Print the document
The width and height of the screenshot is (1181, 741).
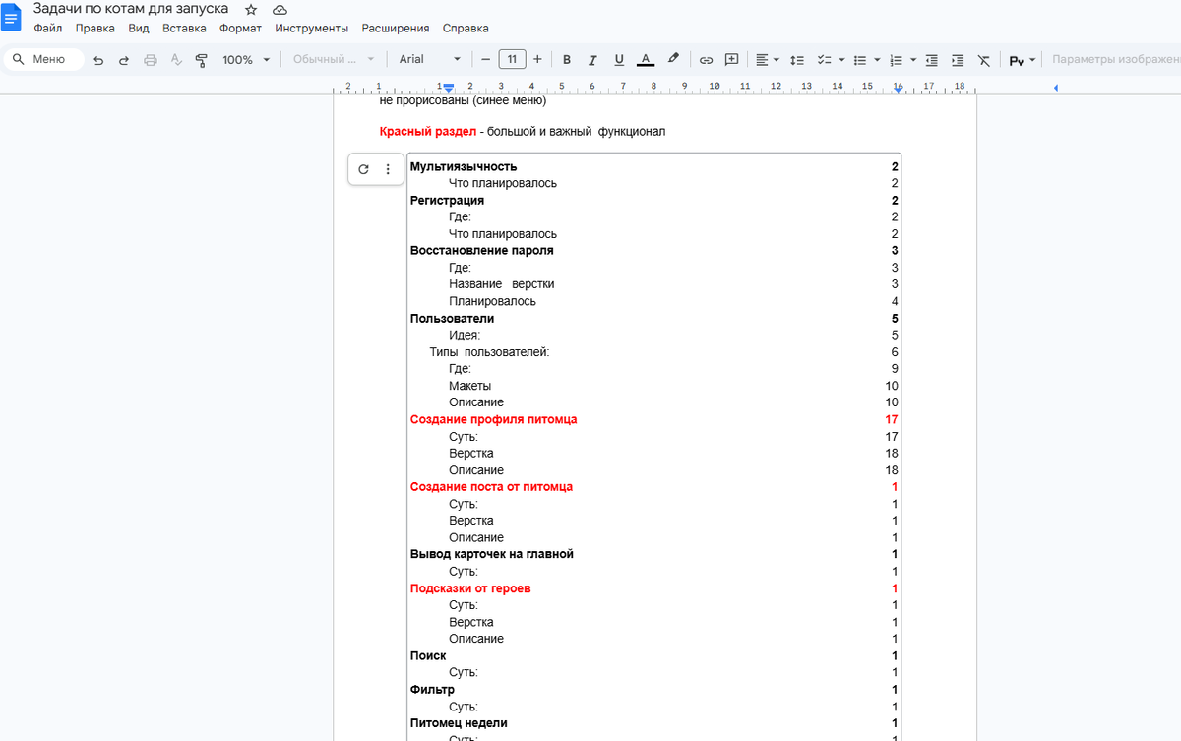pos(151,60)
